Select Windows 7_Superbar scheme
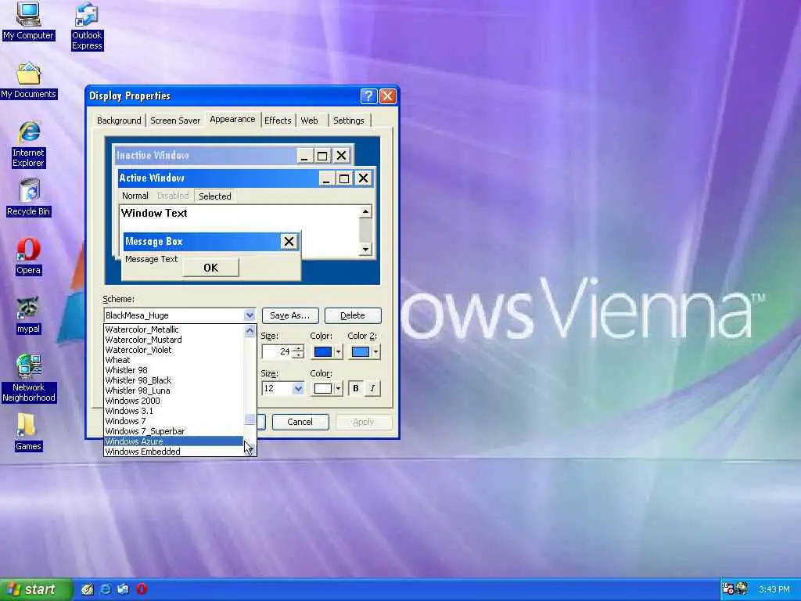 pos(174,431)
